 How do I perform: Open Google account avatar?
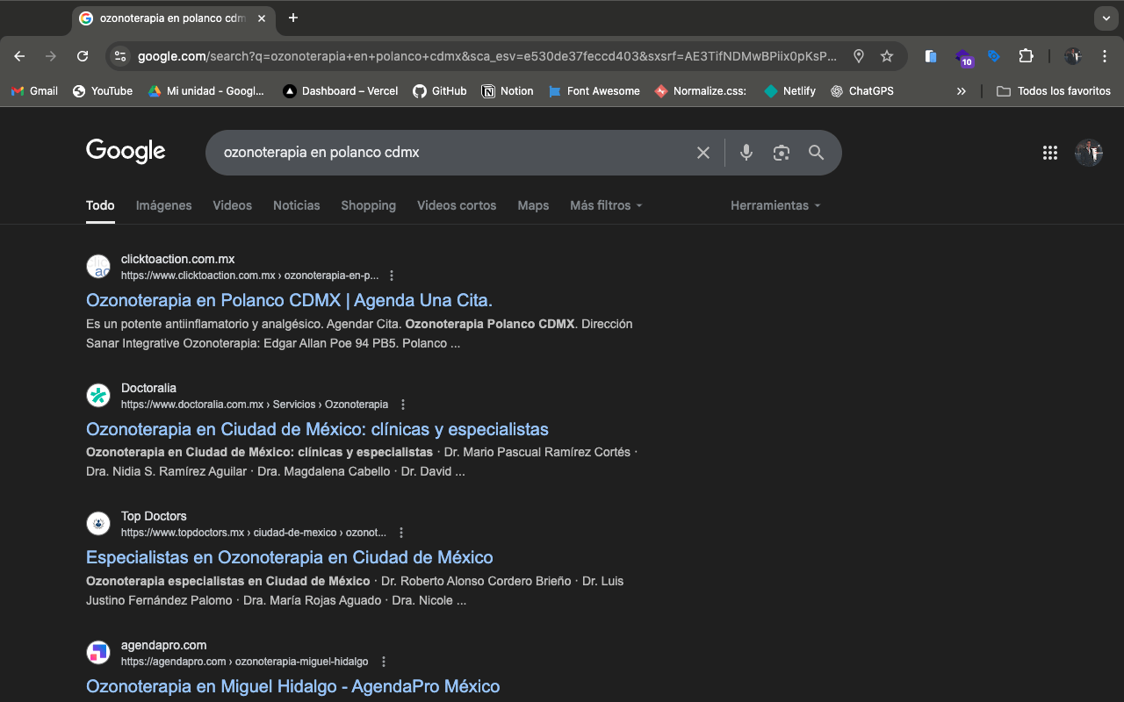pos(1089,153)
